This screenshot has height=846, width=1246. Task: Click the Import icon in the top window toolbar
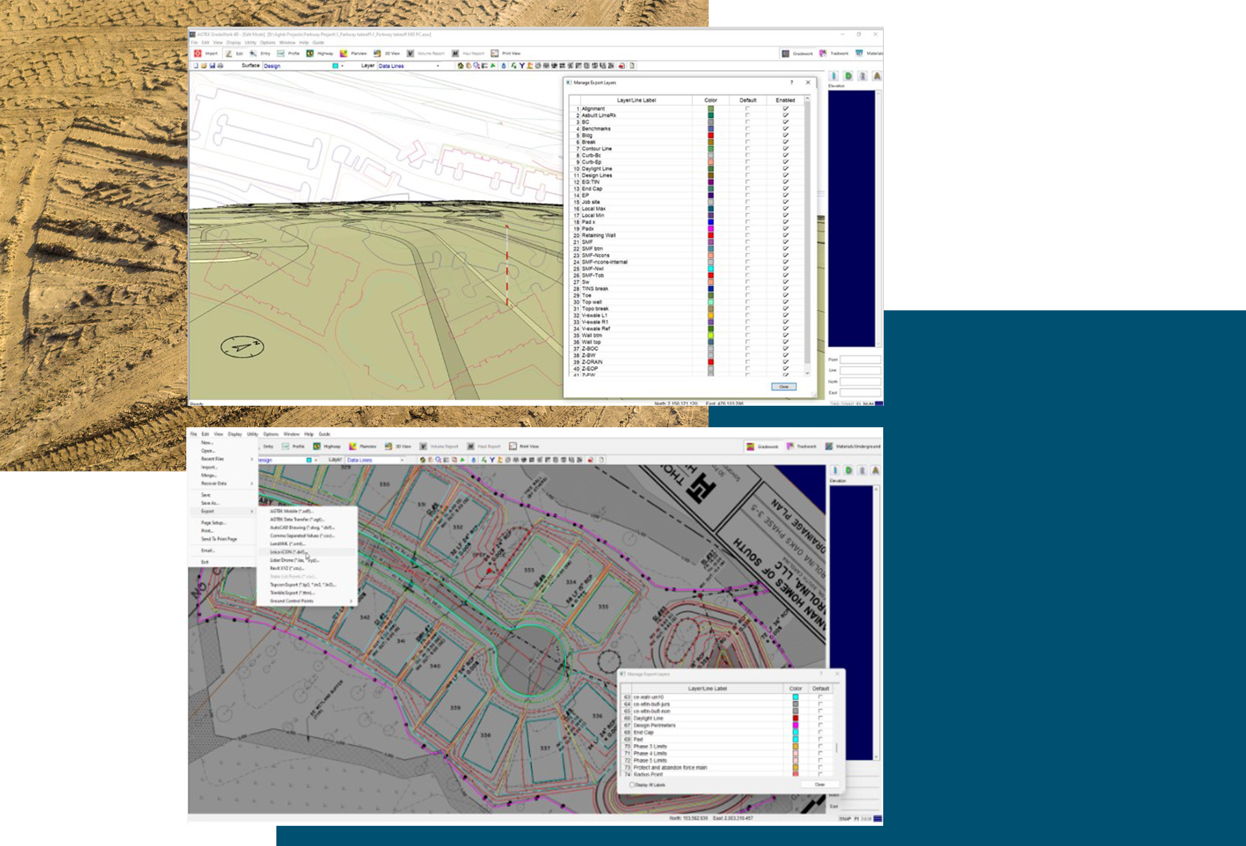click(x=198, y=53)
